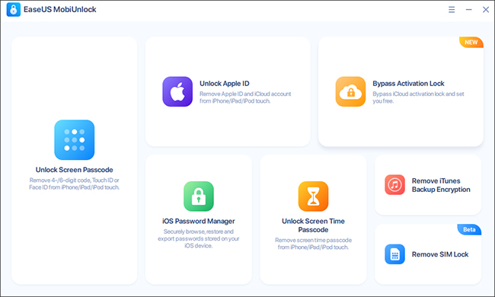Click the Beta badge on SIM card
The width and height of the screenshot is (495, 297).
coord(469,229)
